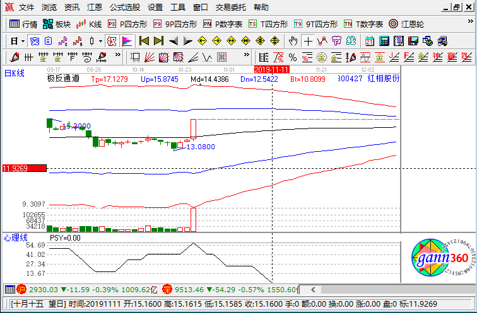Toggle the dark-red 权 adjustment button
This screenshot has height=313, width=477.
[112, 41]
